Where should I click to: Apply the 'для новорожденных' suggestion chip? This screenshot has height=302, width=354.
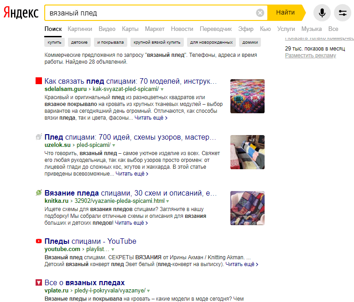212,42
